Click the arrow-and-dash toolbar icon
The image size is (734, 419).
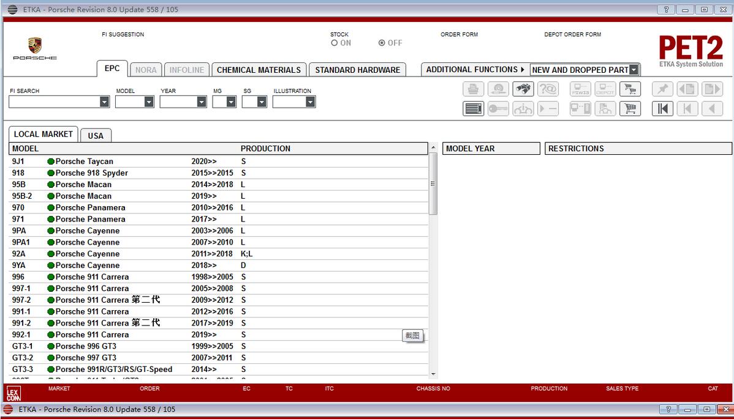(x=548, y=109)
